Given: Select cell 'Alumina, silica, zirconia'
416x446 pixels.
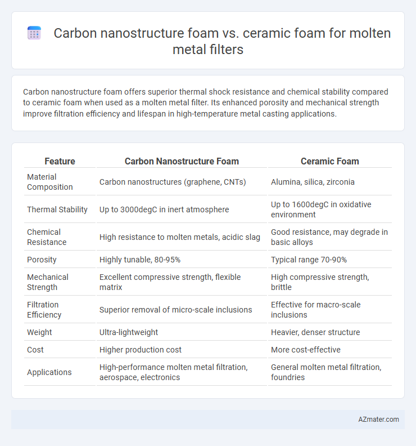Looking at the screenshot, I should [x=313, y=182].
